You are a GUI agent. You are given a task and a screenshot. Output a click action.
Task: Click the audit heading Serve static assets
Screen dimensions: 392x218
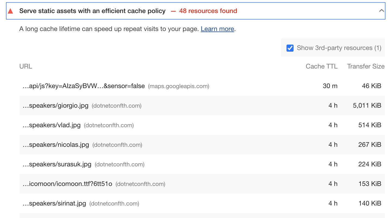pos(92,11)
